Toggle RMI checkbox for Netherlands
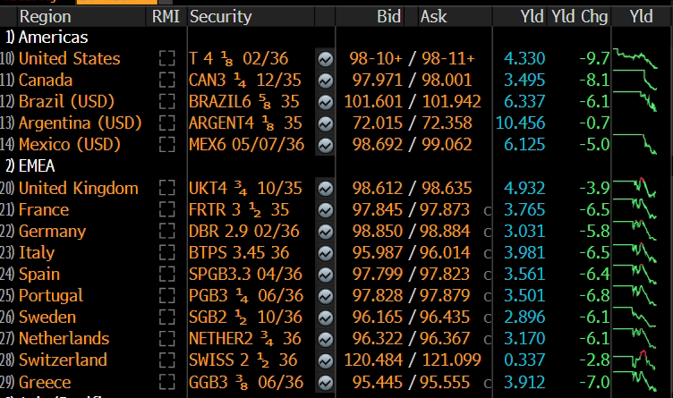This screenshot has height=398, width=673. 166,338
